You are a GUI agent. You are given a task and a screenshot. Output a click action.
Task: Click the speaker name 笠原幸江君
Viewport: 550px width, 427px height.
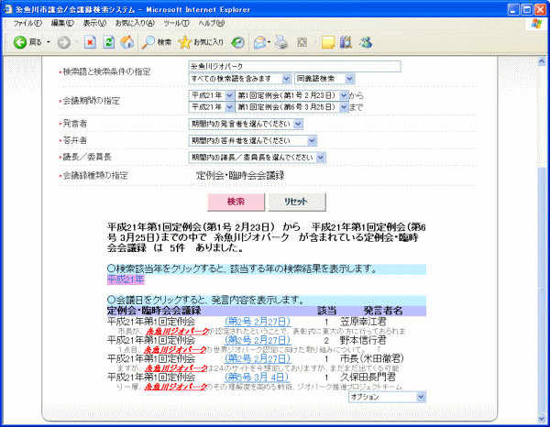363,322
